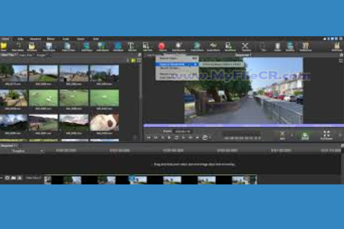Click the Facebook share icon
Screen dimensions: 344x229
[x=329, y=39]
